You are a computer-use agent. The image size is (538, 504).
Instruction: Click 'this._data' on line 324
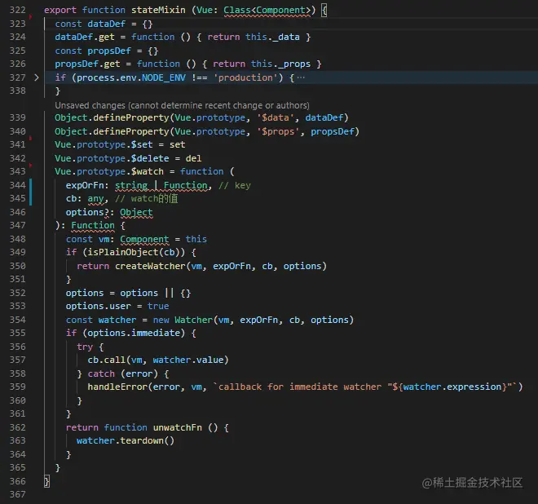tap(272, 37)
